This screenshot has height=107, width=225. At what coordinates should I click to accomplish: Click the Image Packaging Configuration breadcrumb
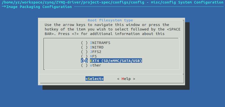tap(39, 7)
